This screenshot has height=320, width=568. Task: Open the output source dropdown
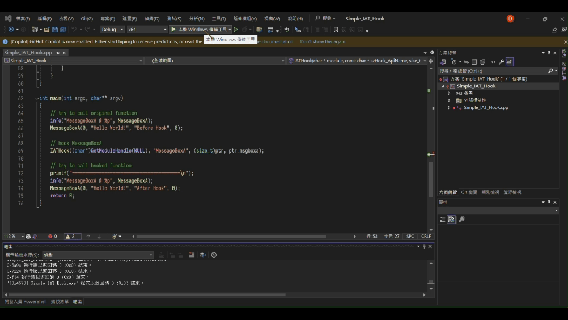click(x=98, y=255)
